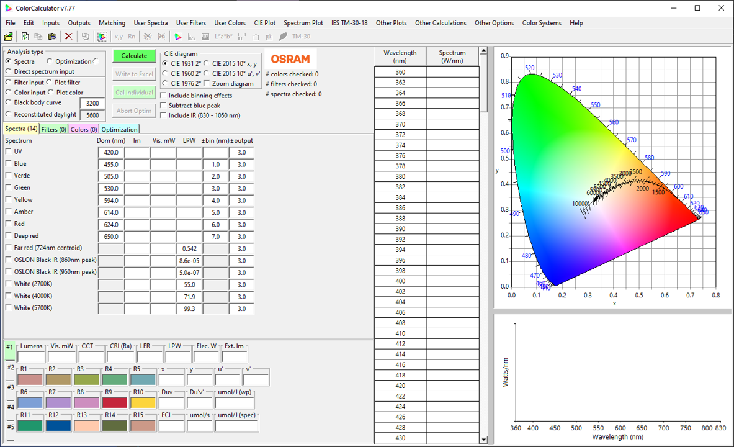This screenshot has width=734, height=447.
Task: Click the TM-30 toolbar button
Action: pyautogui.click(x=301, y=37)
